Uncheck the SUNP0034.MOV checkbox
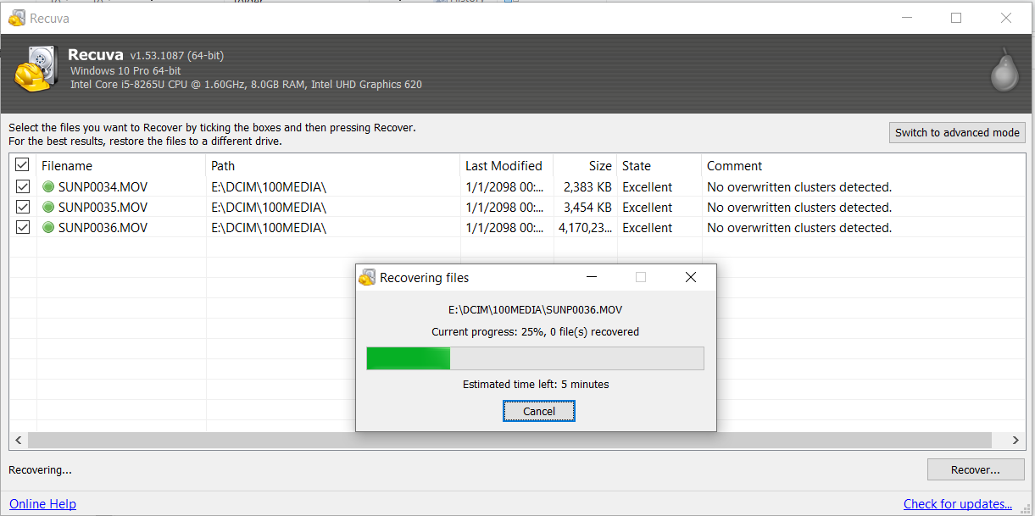1035x516 pixels. click(23, 187)
